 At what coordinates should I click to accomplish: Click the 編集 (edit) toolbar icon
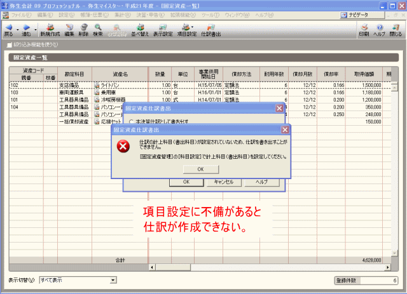pos(69,30)
